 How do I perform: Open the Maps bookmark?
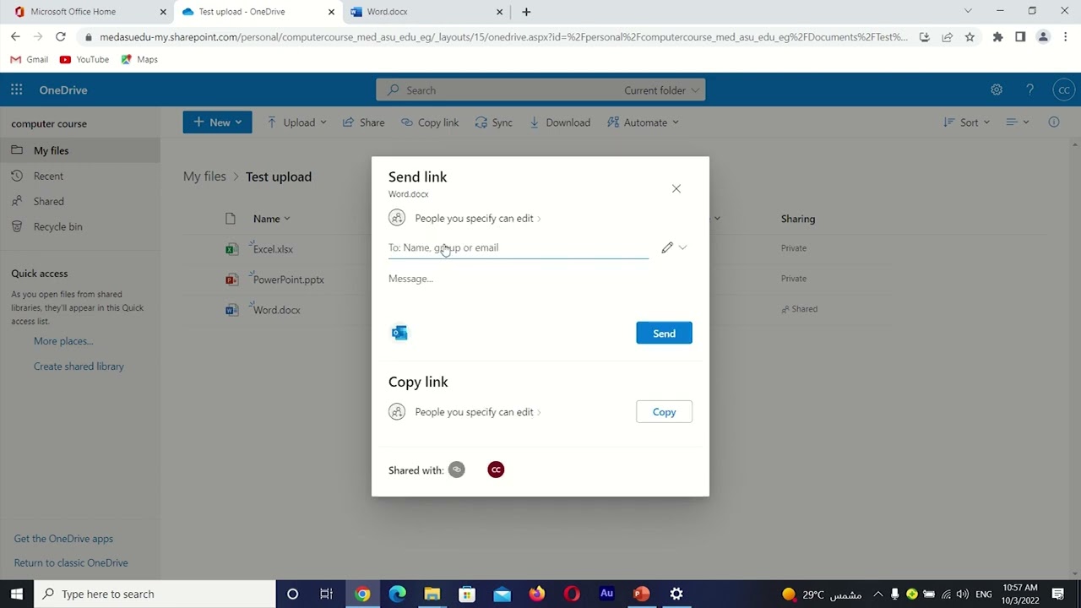point(139,60)
